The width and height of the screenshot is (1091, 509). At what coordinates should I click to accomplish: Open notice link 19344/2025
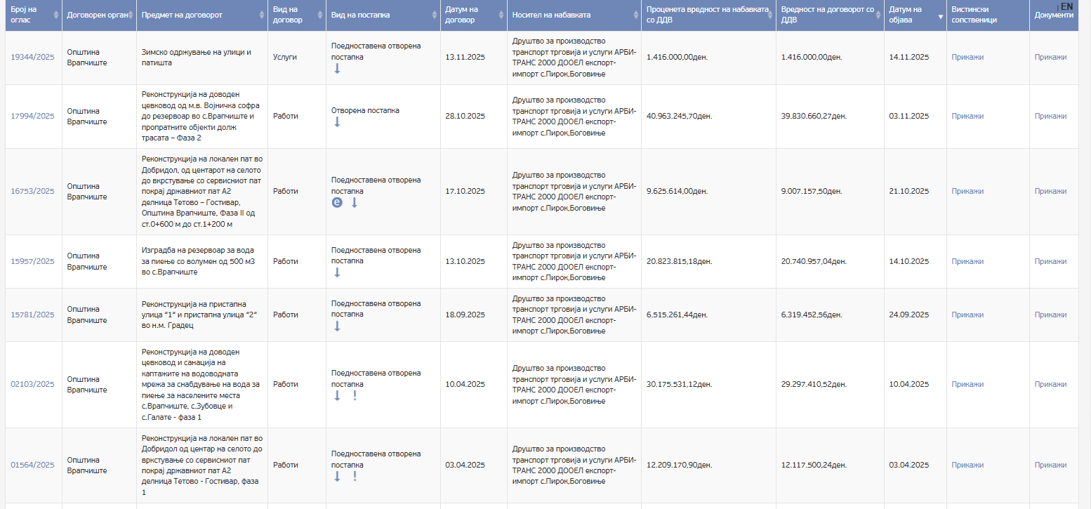coord(32,58)
